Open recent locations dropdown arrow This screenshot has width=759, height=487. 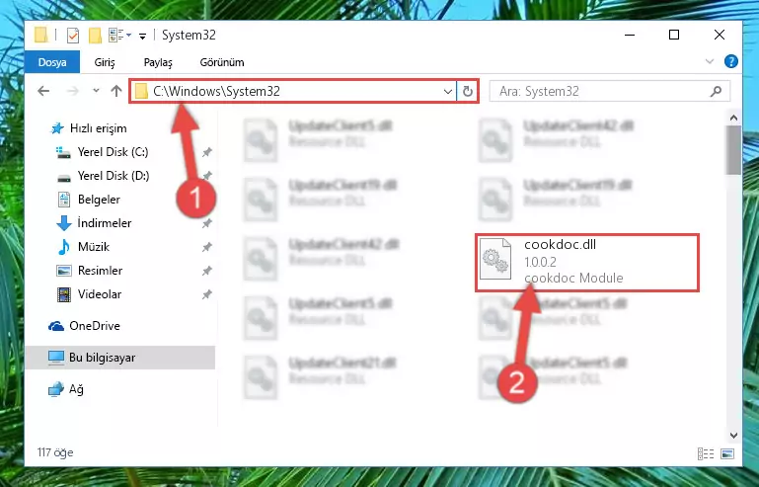point(96,91)
